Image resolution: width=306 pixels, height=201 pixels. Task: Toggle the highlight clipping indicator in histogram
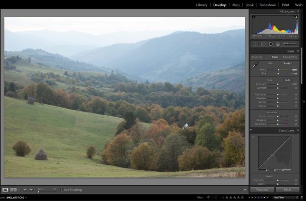click(x=296, y=17)
